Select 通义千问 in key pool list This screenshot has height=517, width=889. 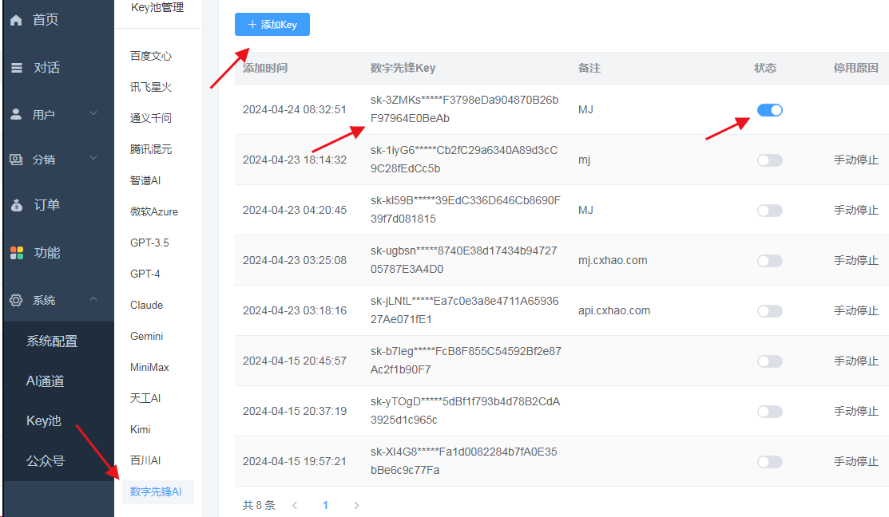pyautogui.click(x=151, y=118)
